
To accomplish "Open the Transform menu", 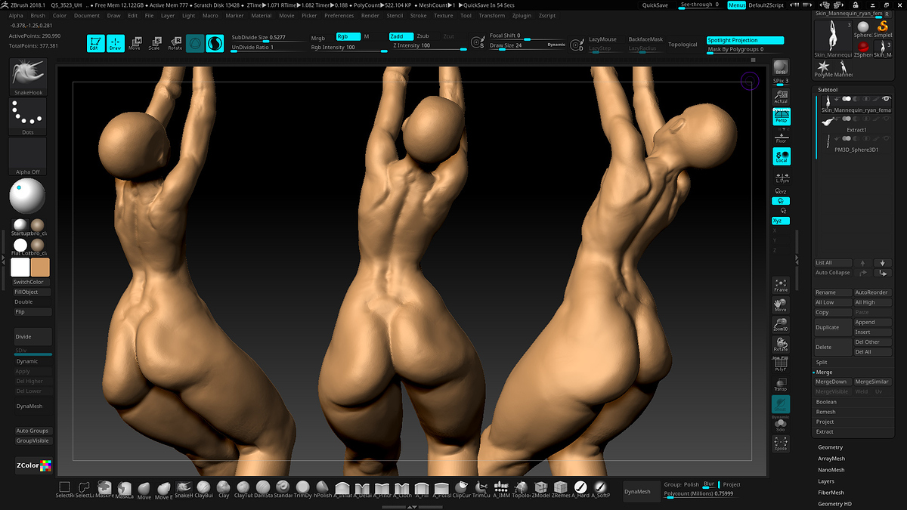I will click(491, 15).
